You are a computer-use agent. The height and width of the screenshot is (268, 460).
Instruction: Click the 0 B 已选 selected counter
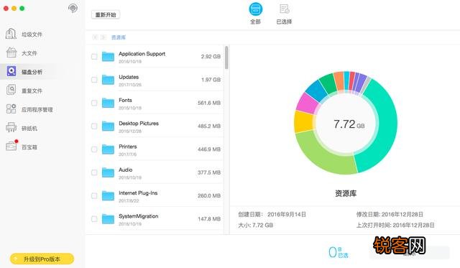pos(339,252)
